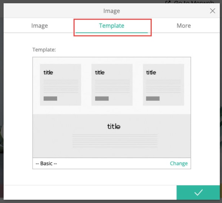Switch to the Image tab

click(x=40, y=25)
